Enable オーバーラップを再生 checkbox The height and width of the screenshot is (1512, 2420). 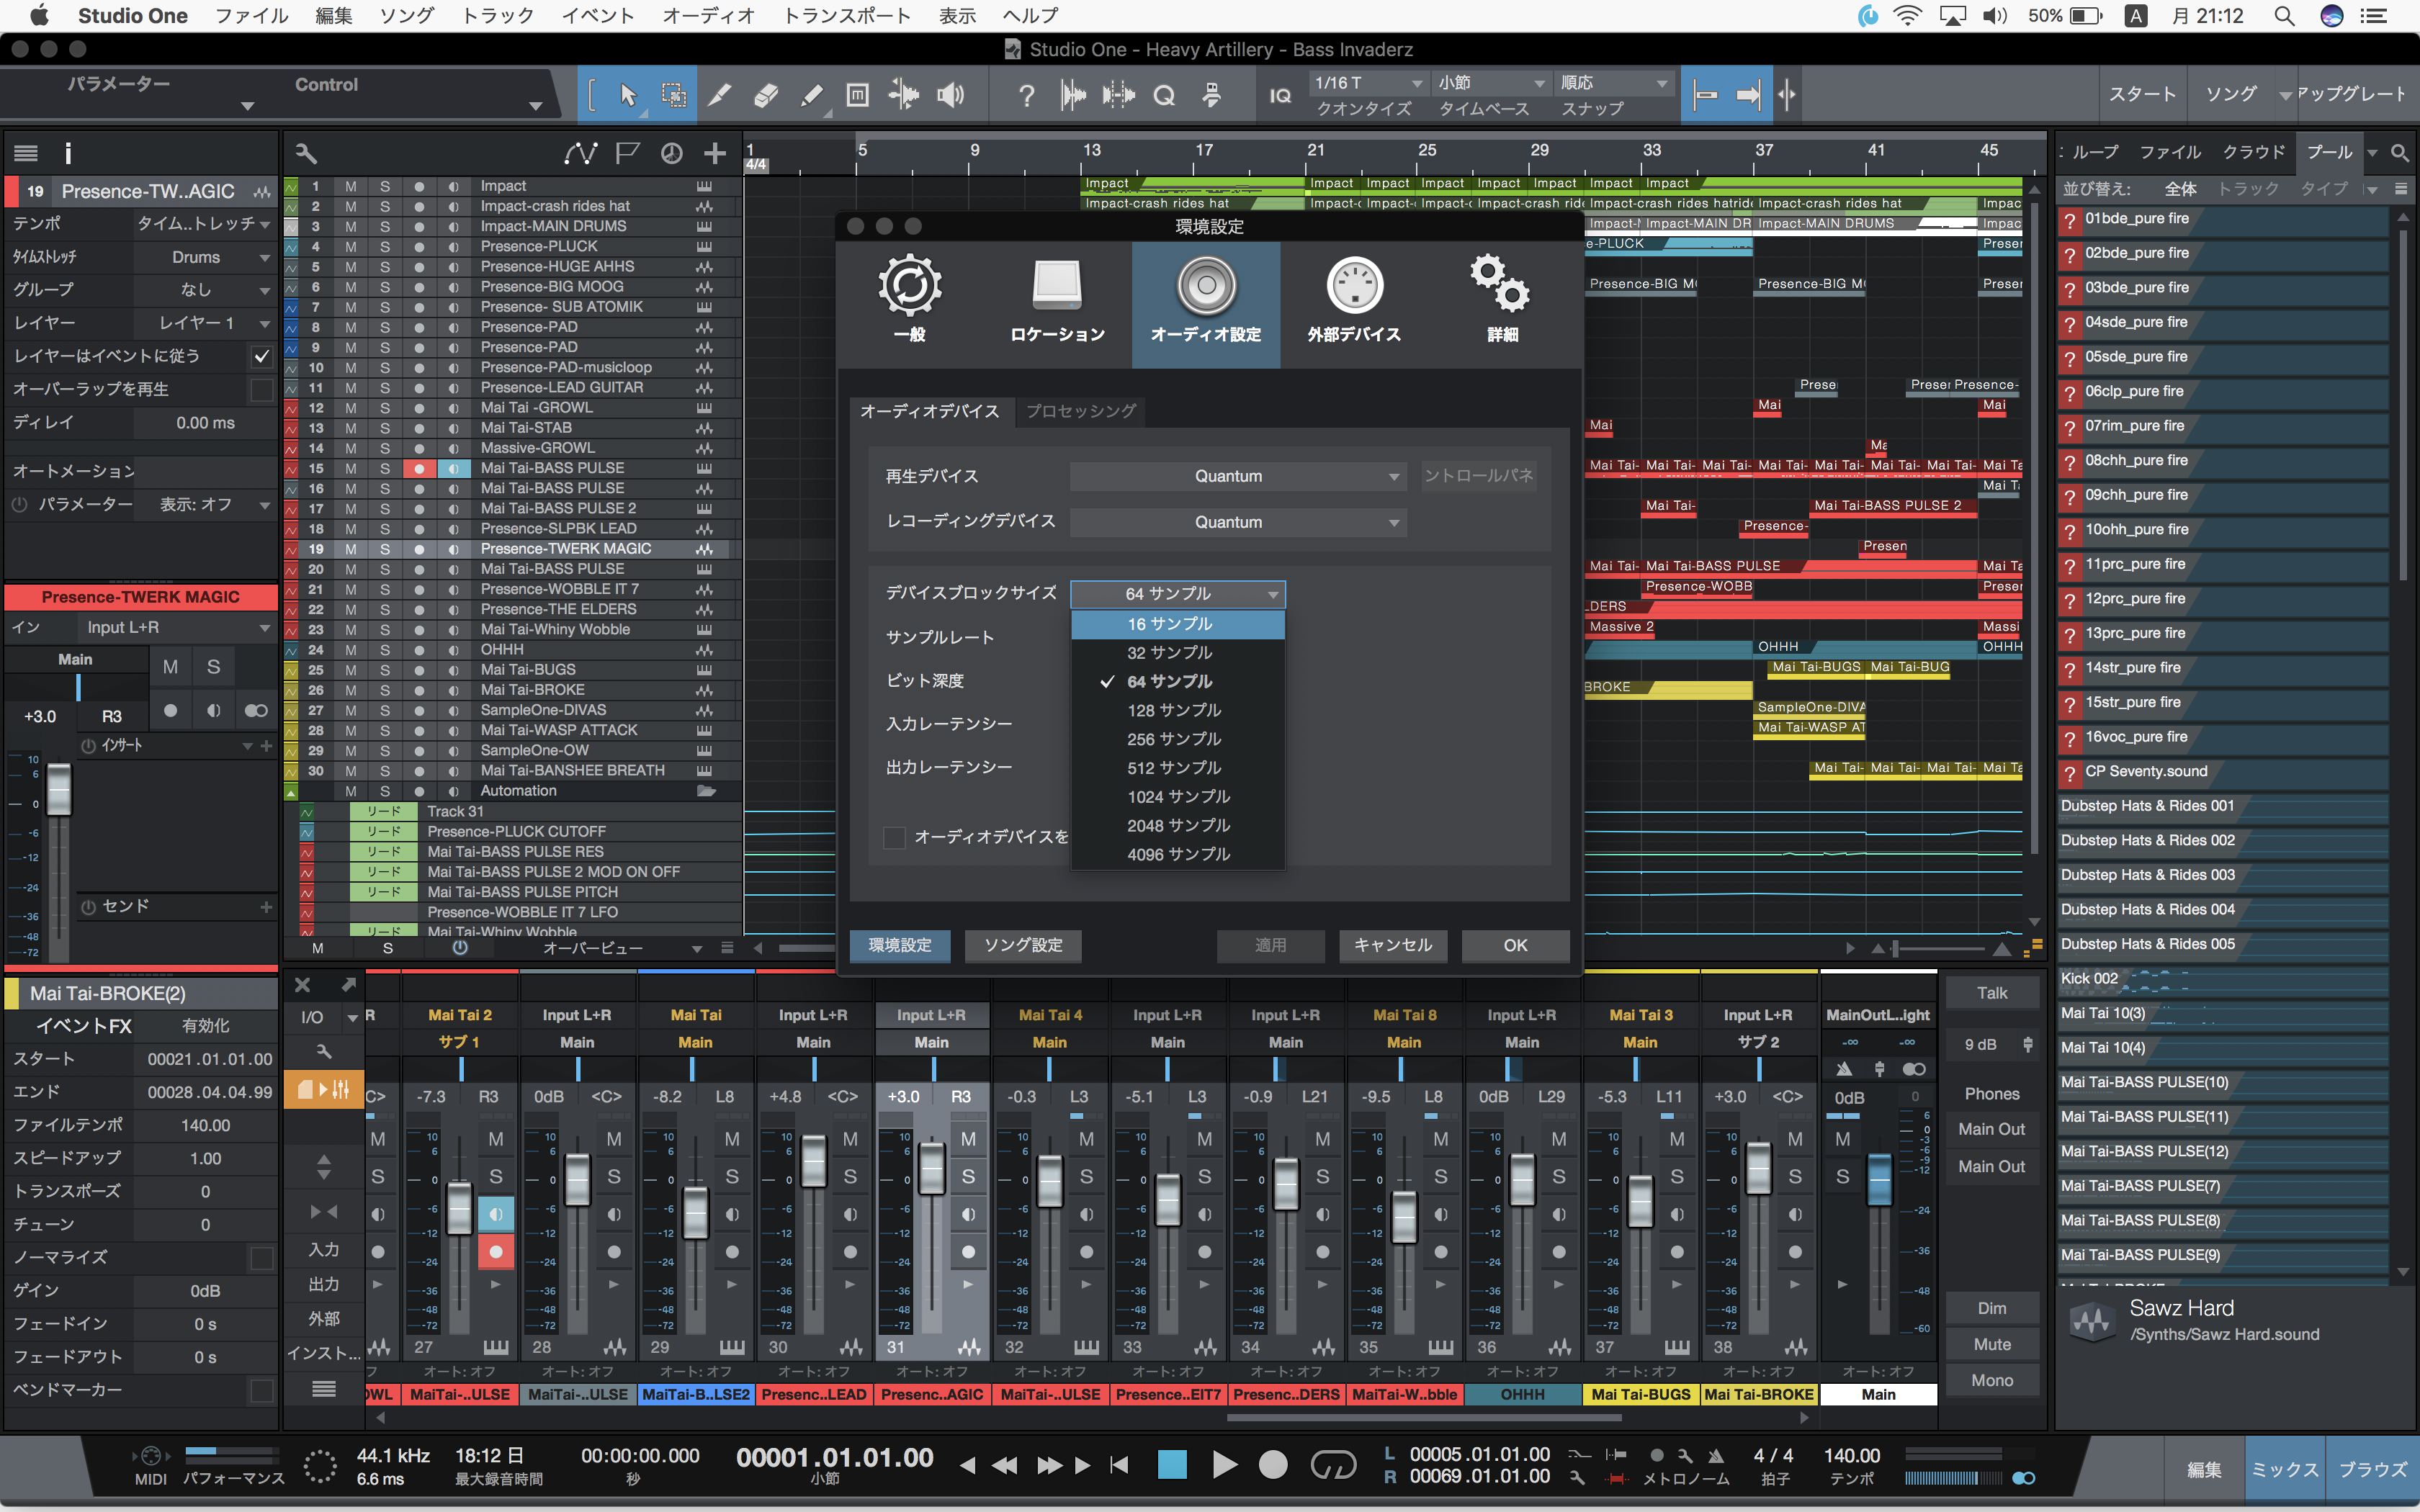click(x=261, y=389)
